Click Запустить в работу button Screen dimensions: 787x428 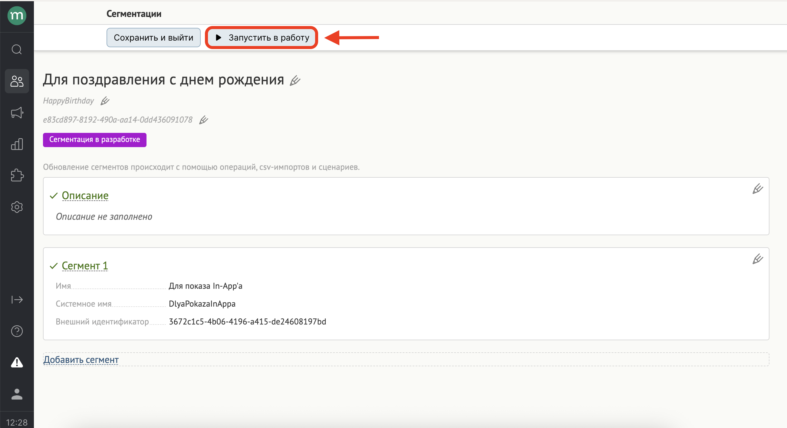[x=262, y=38]
